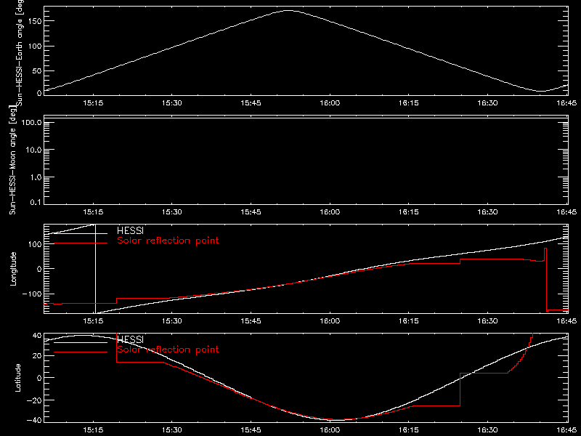
Task: Click the white vertical line in Longitude plot
Action: pyautogui.click(x=96, y=269)
